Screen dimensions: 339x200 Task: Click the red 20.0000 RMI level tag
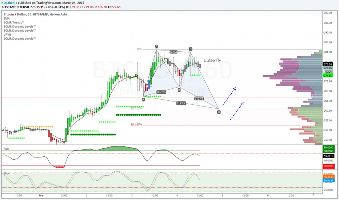[x=328, y=166]
